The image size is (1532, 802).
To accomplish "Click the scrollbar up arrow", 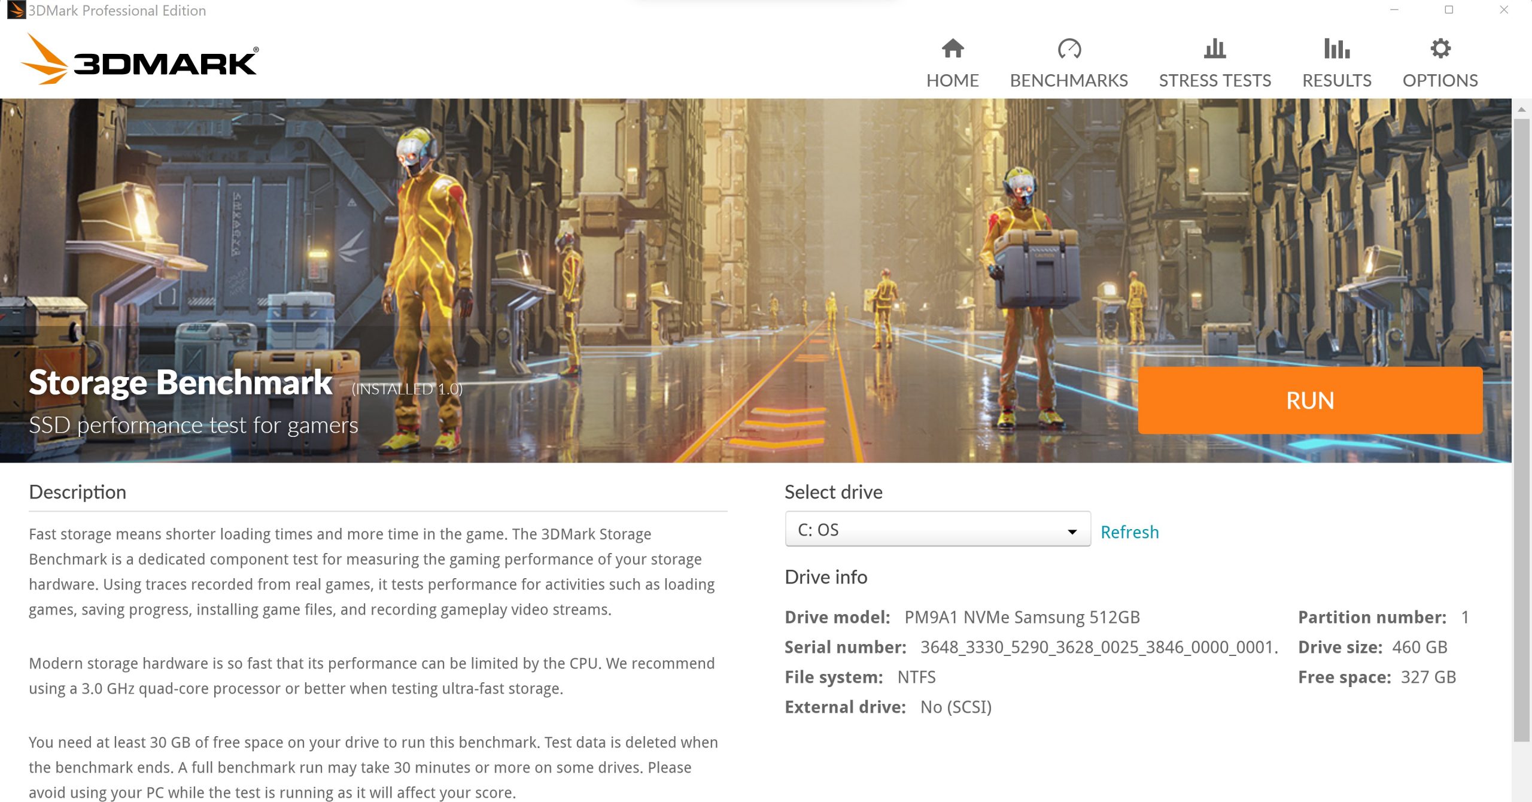I will [x=1521, y=110].
